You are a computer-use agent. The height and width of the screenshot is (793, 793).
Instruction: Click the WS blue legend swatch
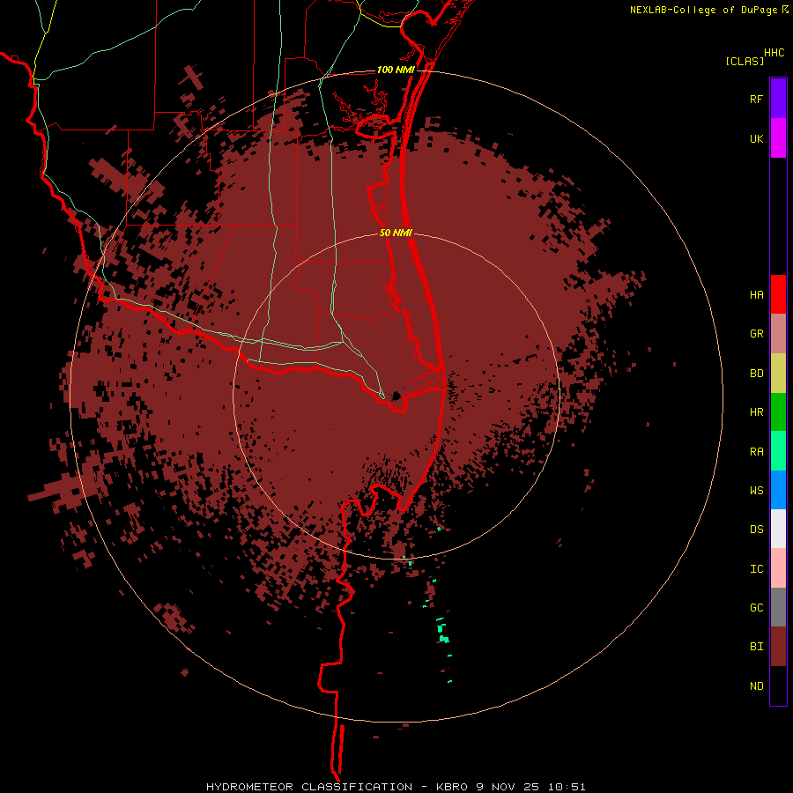(778, 490)
